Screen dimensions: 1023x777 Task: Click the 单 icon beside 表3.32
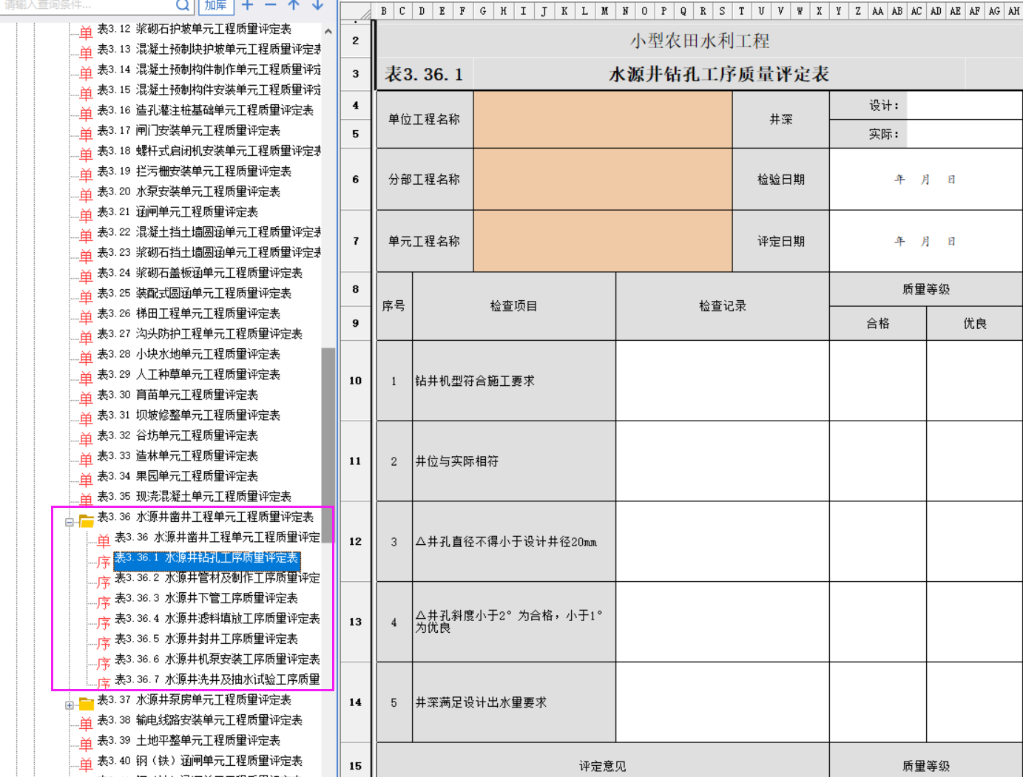(x=86, y=438)
